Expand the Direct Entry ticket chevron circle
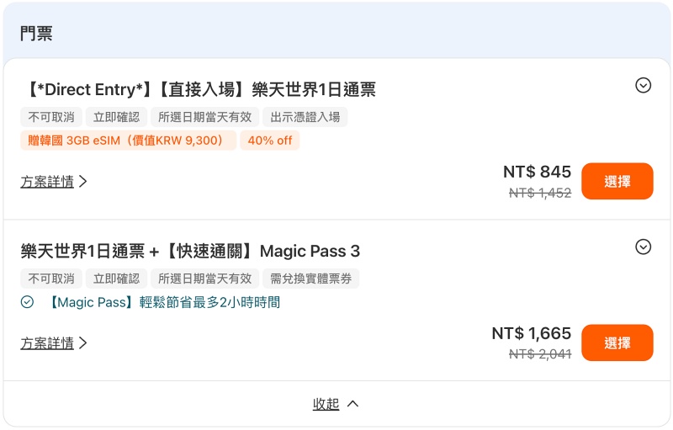The image size is (673, 430). coord(643,85)
